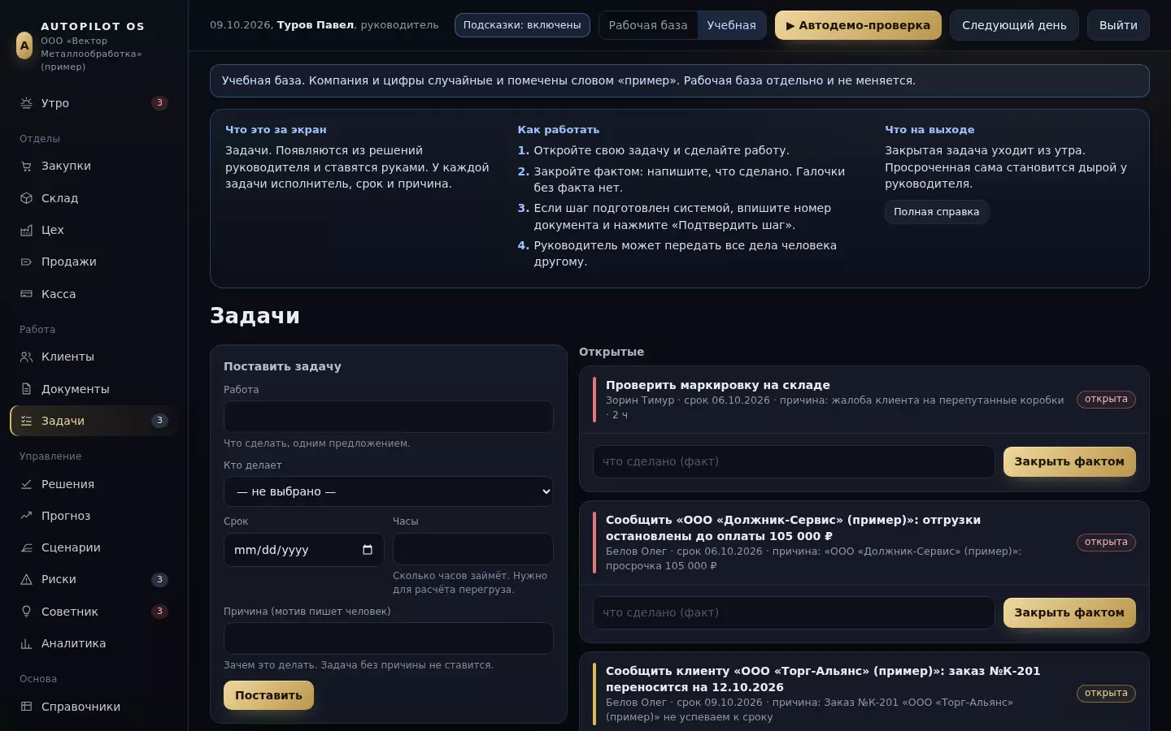
Task: Click the Склад box icon
Action: pyautogui.click(x=26, y=198)
